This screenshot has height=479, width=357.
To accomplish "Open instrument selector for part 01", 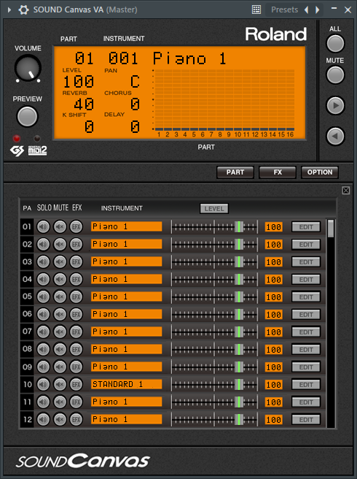I will click(127, 226).
